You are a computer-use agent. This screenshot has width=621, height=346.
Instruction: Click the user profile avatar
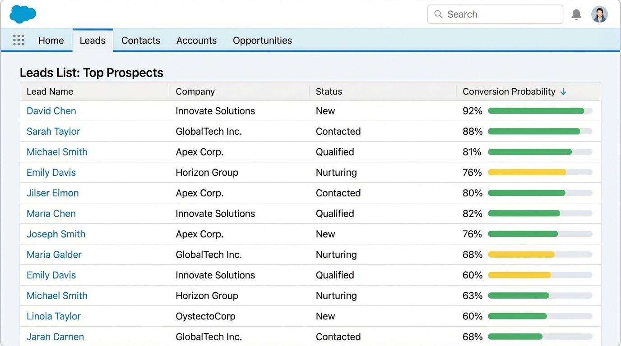coord(599,14)
